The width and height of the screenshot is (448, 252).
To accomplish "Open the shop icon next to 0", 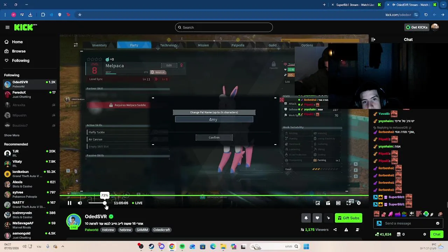I will pos(399,234).
